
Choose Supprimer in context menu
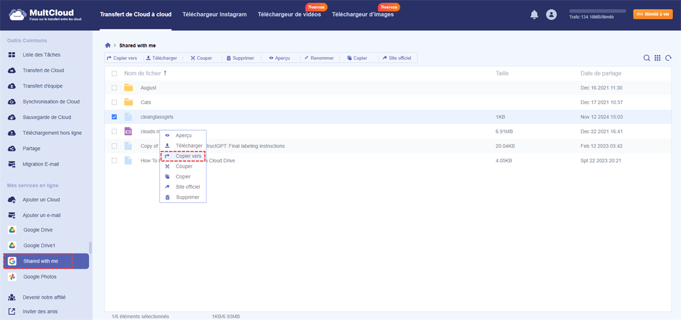(183, 197)
